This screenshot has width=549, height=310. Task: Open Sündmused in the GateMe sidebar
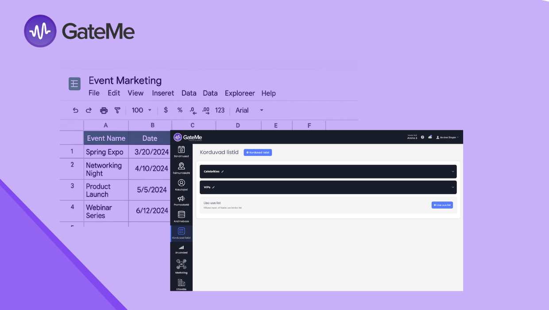181,151
